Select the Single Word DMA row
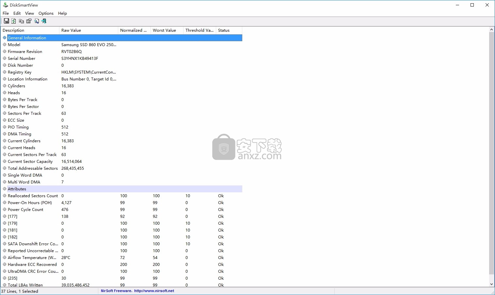495x295 pixels. coord(121,175)
